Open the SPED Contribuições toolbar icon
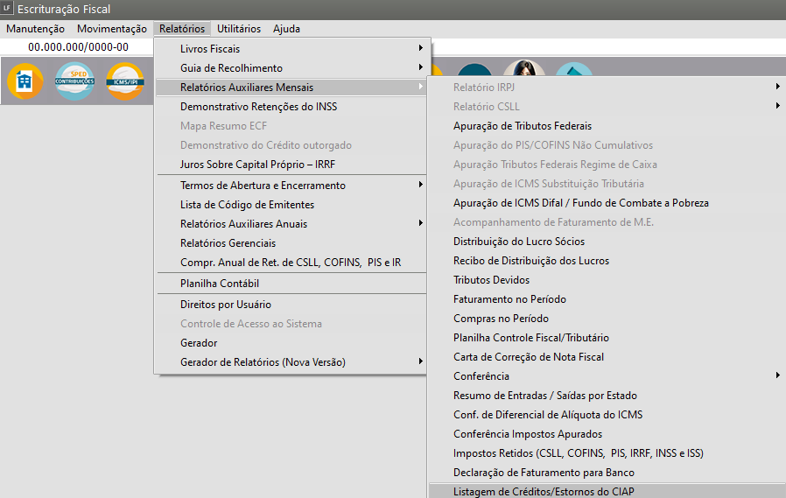The width and height of the screenshot is (786, 498). [x=74, y=81]
